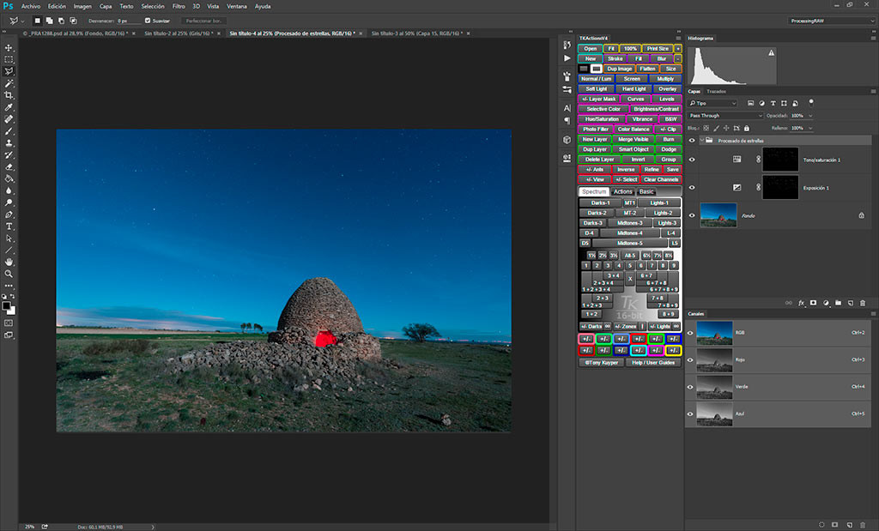Open the Opacidad percentage dropdown
Screen dimensions: 879x531
tap(810, 115)
